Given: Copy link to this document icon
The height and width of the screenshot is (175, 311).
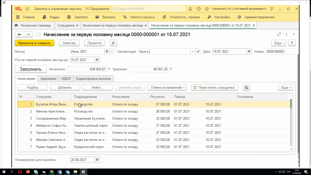Looking at the screenshot, I should (279, 34).
